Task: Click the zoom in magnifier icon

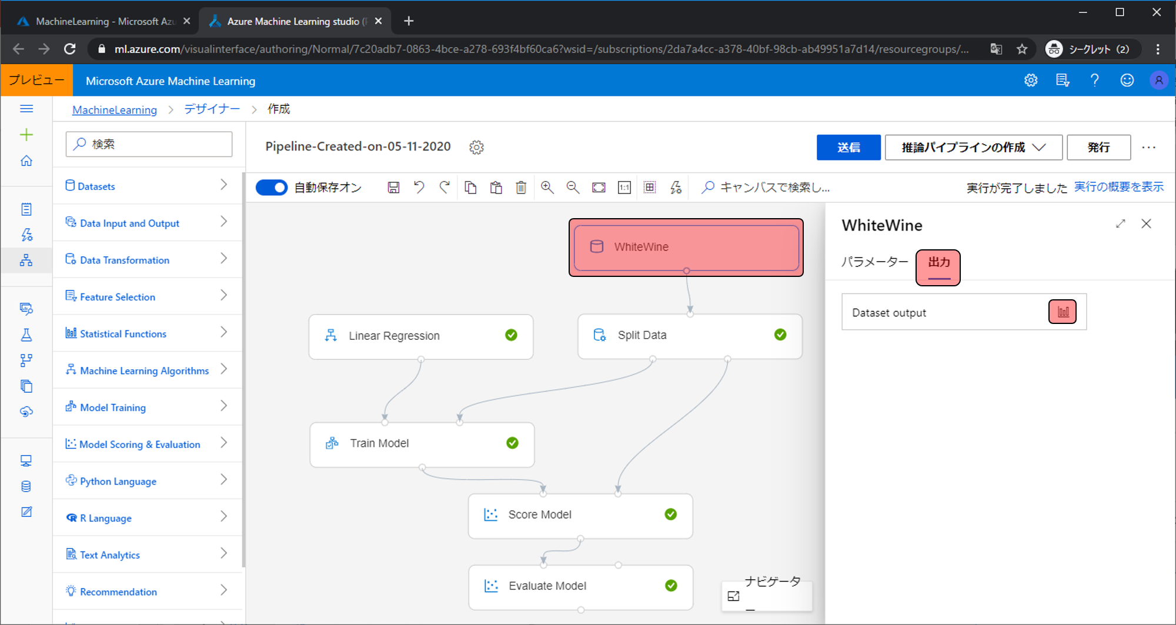Action: pyautogui.click(x=547, y=188)
